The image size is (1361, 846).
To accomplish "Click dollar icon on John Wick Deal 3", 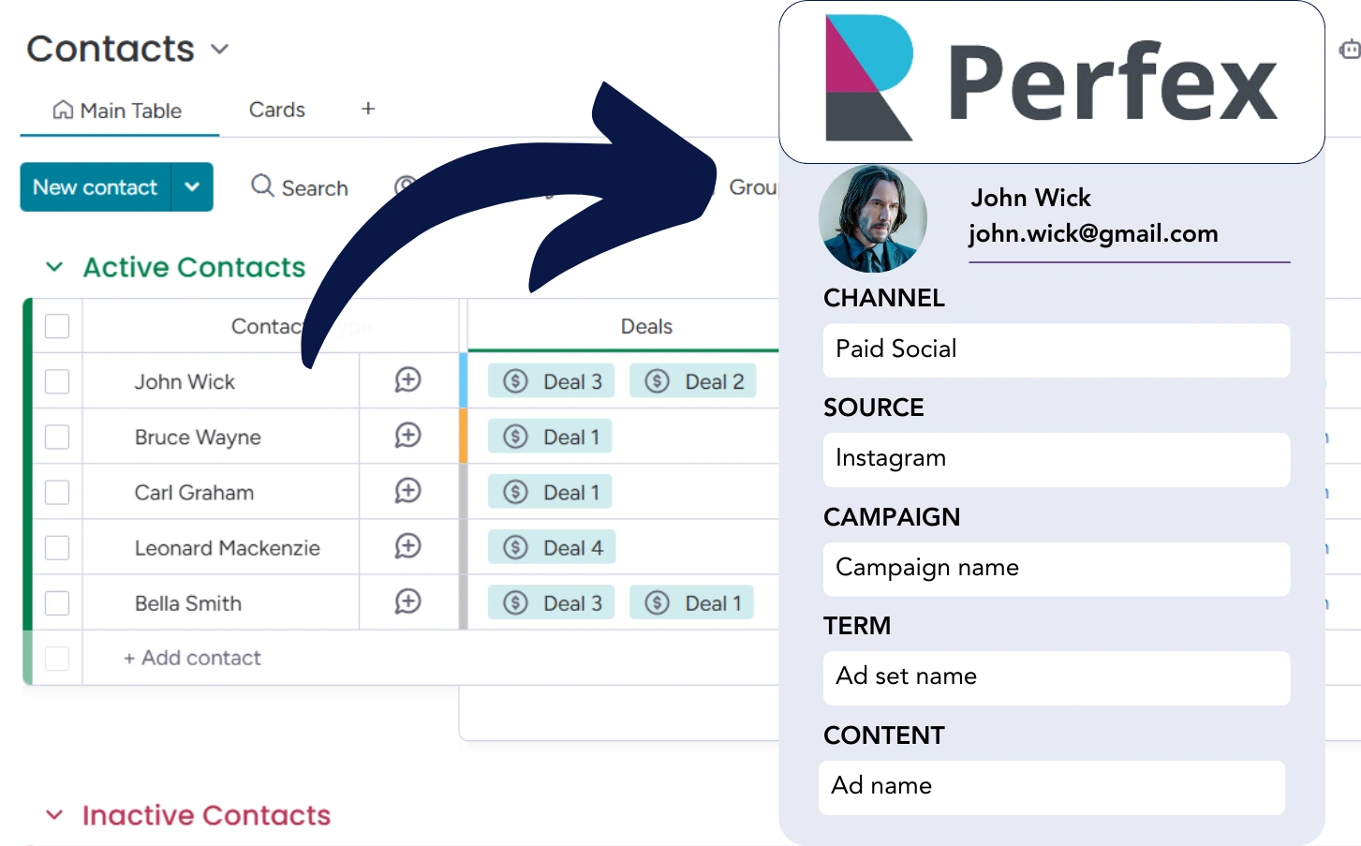I will tap(515, 380).
